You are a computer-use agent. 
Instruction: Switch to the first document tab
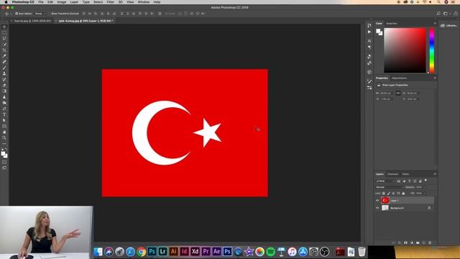[x=32, y=21]
